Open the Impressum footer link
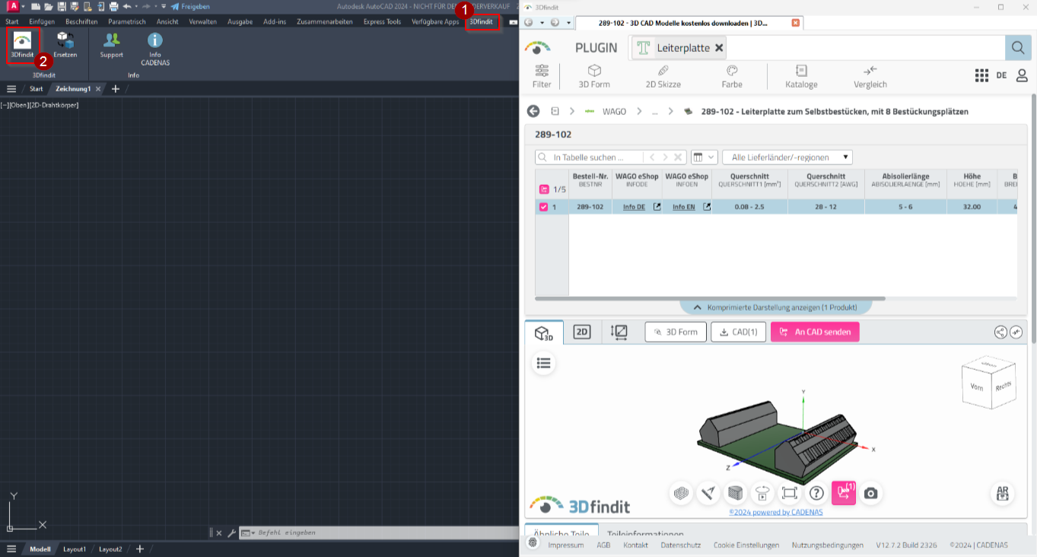 566,545
